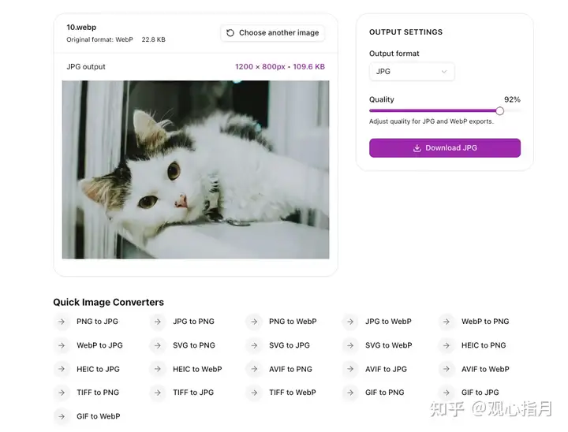The height and width of the screenshot is (432, 568).
Task: Go to the PNG to WebP converter
Action: point(292,322)
